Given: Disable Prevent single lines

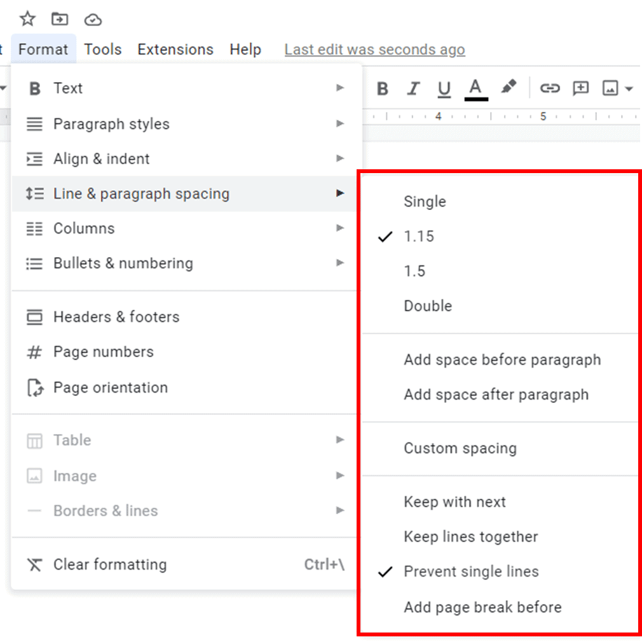Looking at the screenshot, I should 470,571.
